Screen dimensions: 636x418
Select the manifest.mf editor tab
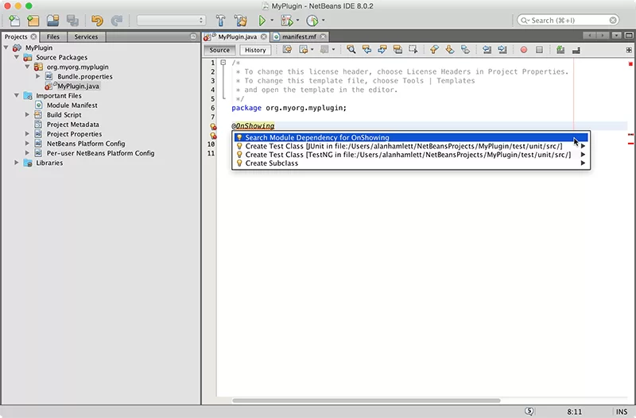point(300,36)
